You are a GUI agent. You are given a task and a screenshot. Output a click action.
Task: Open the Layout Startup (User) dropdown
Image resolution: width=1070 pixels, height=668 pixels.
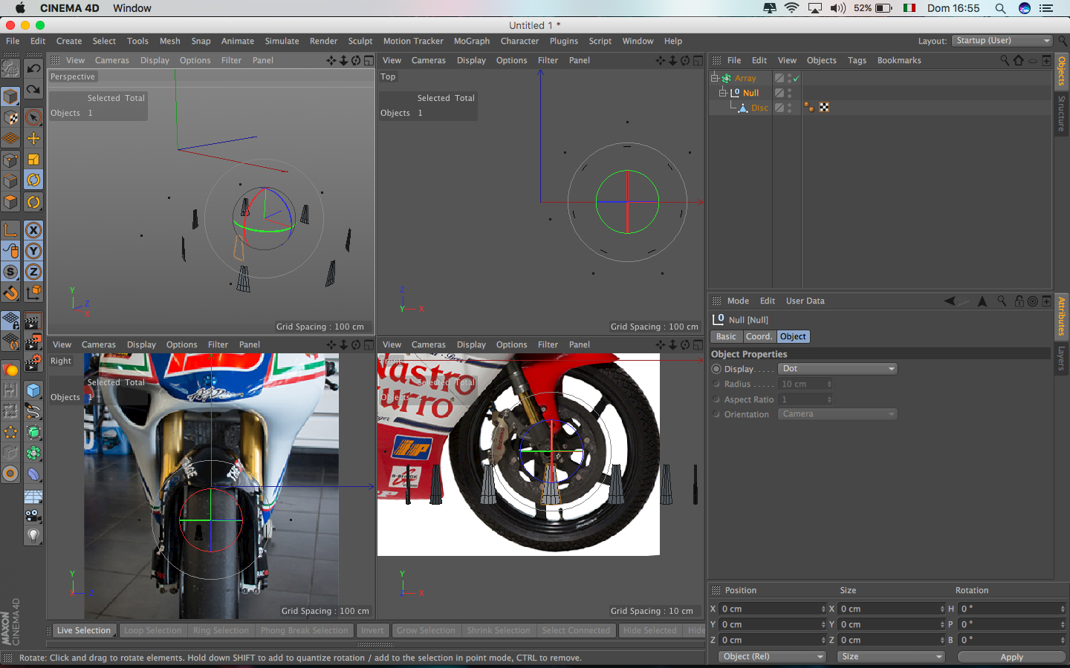(1002, 41)
